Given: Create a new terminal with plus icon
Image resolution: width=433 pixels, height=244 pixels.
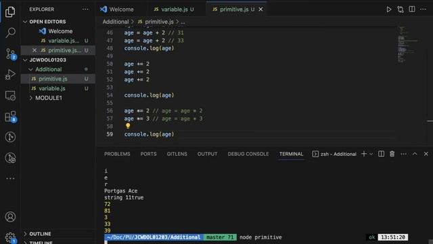Looking at the screenshot, I should 364,154.
